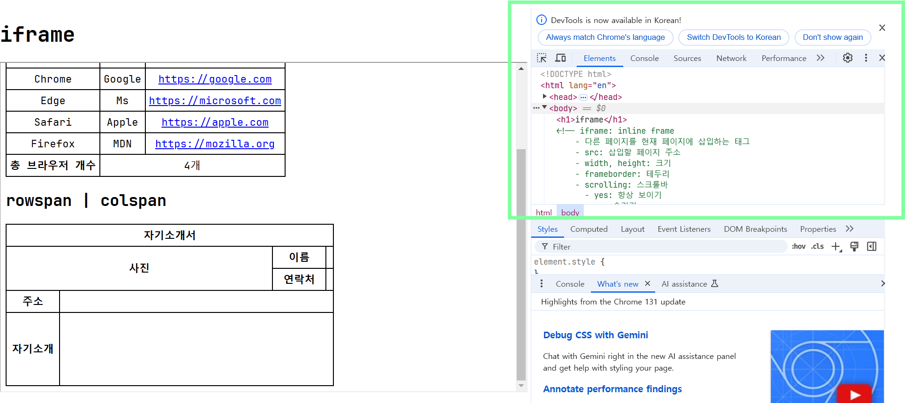Click the Firefox table cell
The image size is (905, 403).
(x=53, y=144)
